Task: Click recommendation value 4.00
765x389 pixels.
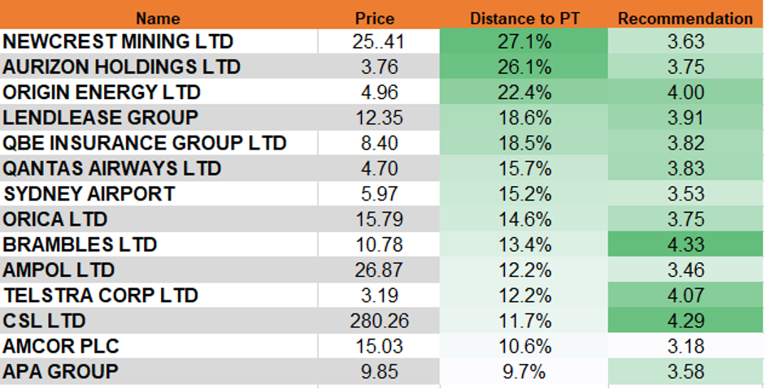Action: click(x=685, y=92)
